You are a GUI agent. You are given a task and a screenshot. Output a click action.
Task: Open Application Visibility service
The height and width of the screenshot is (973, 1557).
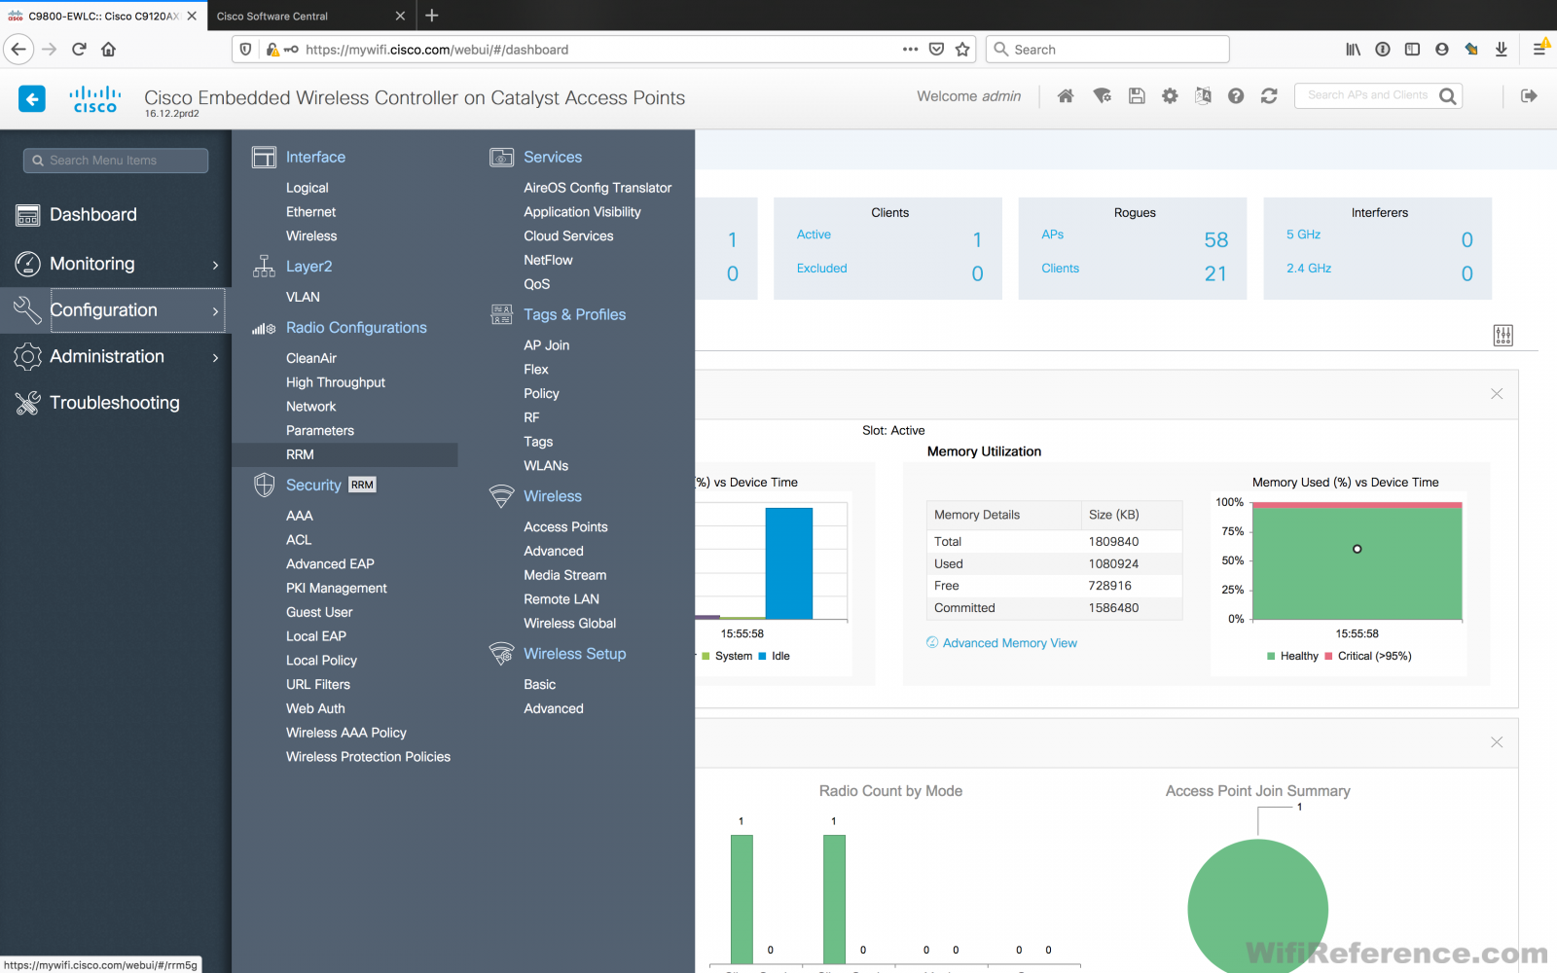pyautogui.click(x=582, y=212)
